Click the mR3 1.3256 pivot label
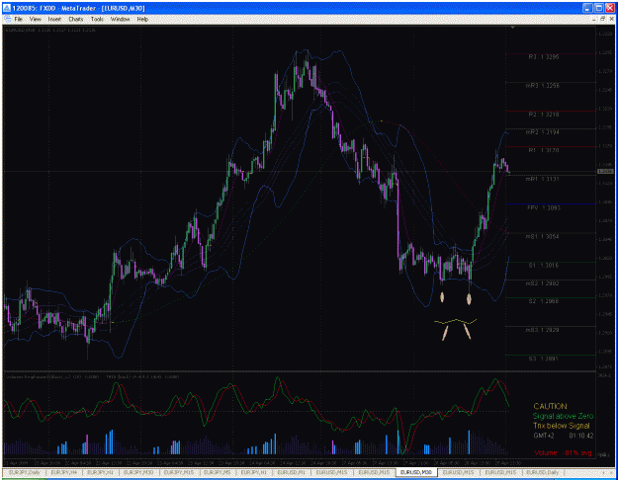The image size is (618, 480). (x=542, y=86)
